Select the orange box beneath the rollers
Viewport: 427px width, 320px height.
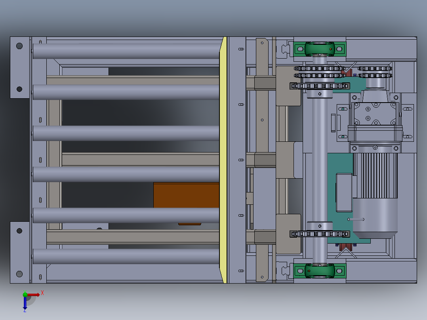coord(186,195)
